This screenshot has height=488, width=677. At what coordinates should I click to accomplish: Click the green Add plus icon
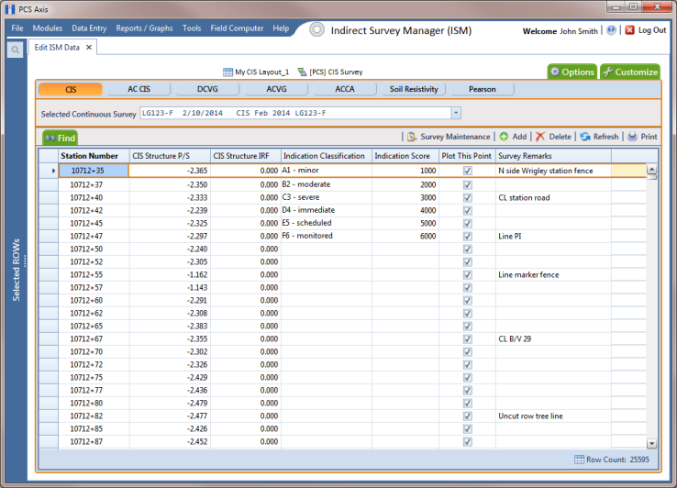504,137
